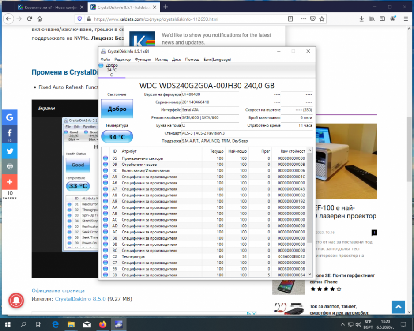414x331 pixels.
Task: Open the Файл menu in CrystalDiskInfo
Action: (x=105, y=60)
